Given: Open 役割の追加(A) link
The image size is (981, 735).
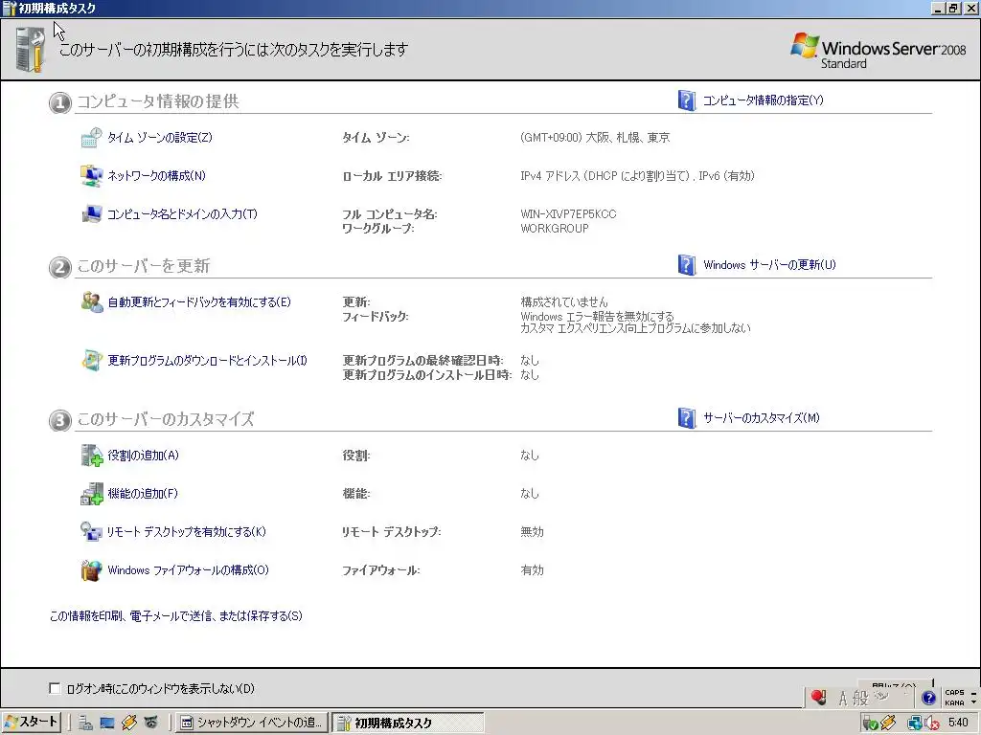Looking at the screenshot, I should [144, 455].
